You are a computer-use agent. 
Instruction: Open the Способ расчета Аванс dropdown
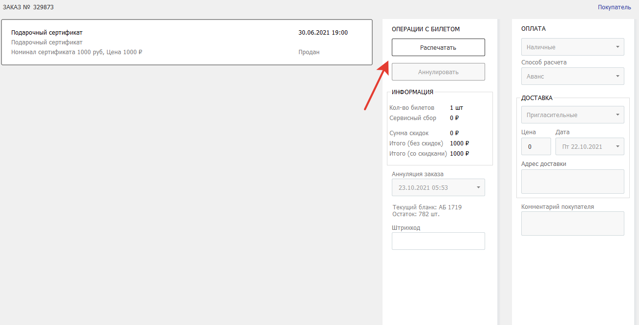tap(573, 76)
